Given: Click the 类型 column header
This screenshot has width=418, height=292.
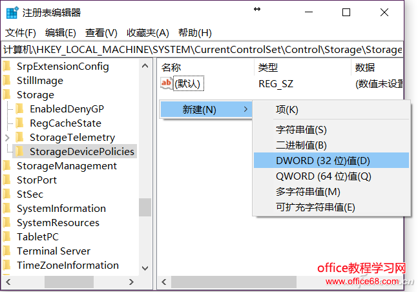Looking at the screenshot, I should coord(268,67).
